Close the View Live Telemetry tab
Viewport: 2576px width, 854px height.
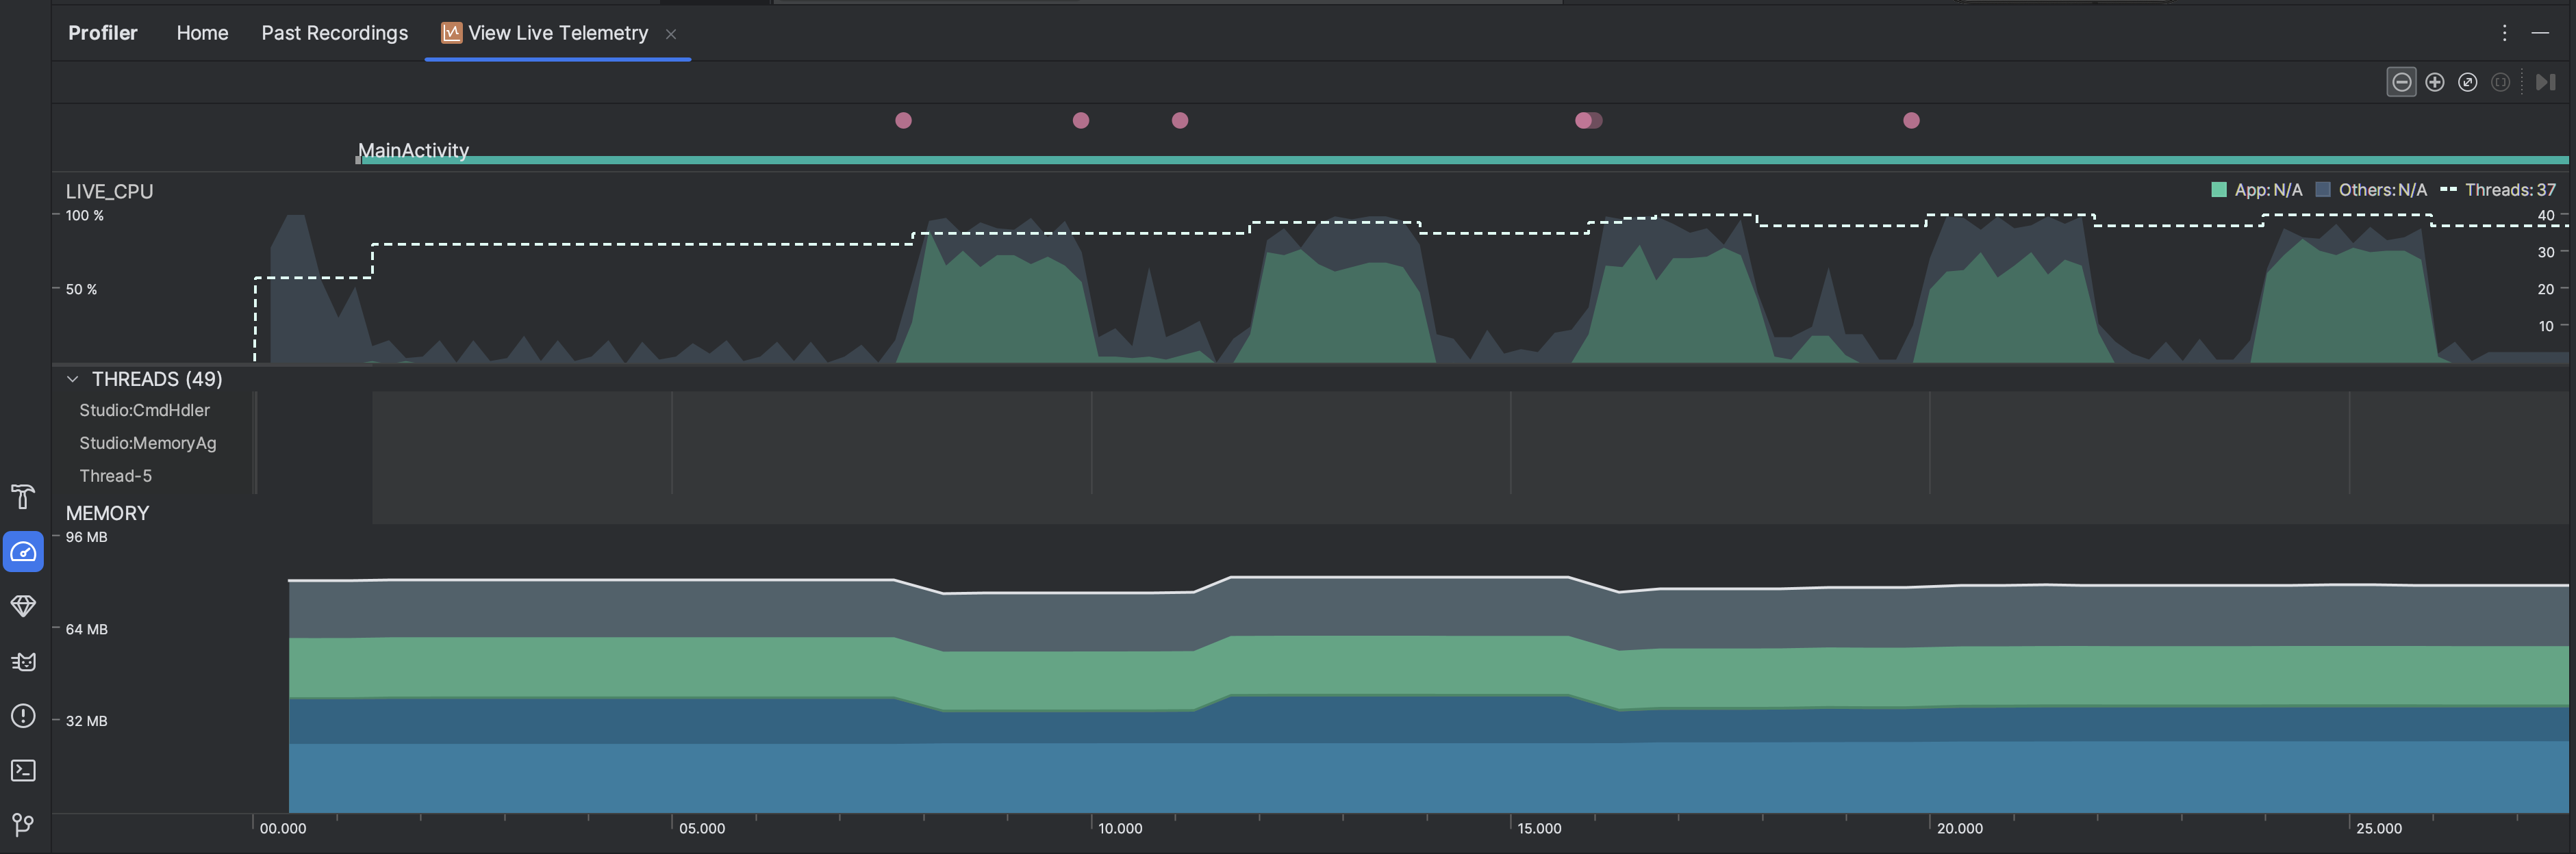click(x=671, y=34)
